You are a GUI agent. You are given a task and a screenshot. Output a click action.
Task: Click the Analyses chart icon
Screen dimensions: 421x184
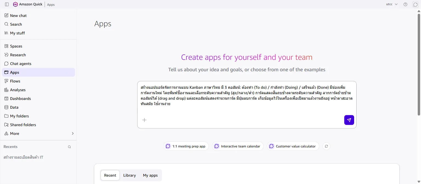(x=7, y=90)
